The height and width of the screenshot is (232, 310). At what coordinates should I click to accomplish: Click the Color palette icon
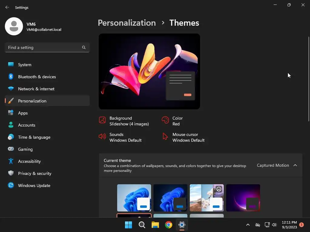coord(165,120)
